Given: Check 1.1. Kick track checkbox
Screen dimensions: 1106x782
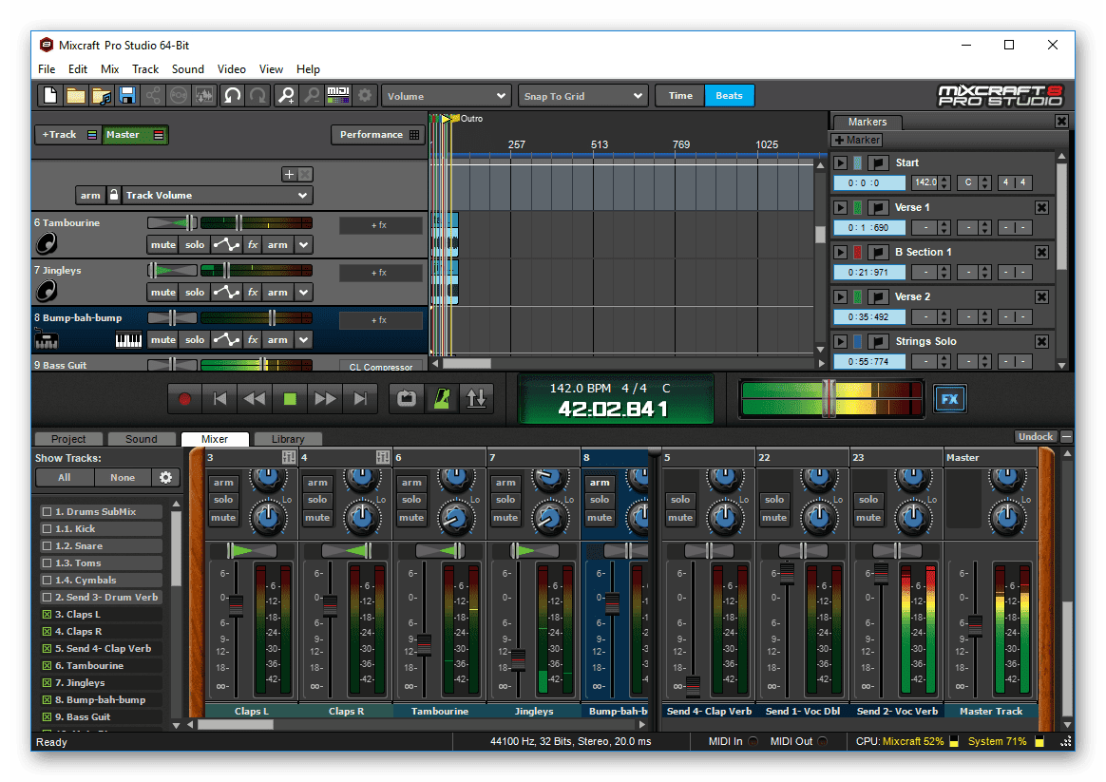Looking at the screenshot, I should coord(48,528).
